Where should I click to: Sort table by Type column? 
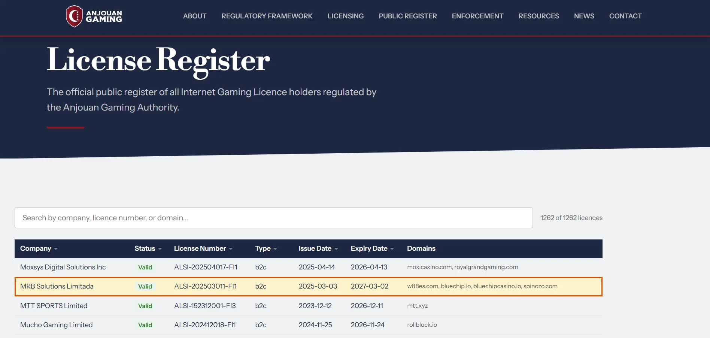click(x=266, y=248)
